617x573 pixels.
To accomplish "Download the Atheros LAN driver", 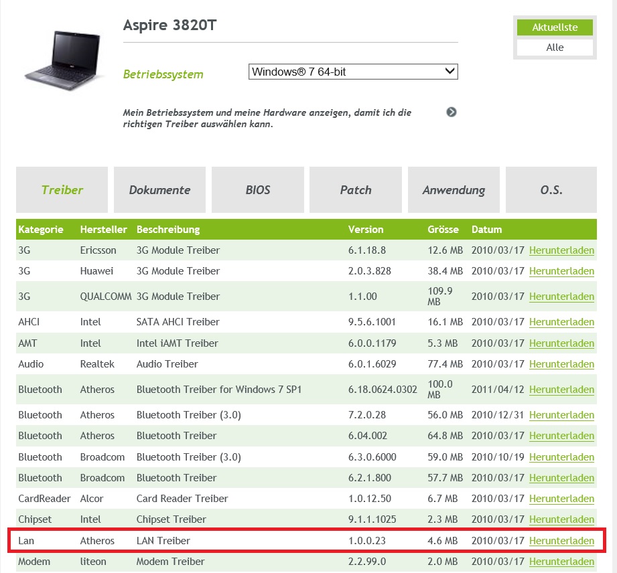I will (x=561, y=541).
